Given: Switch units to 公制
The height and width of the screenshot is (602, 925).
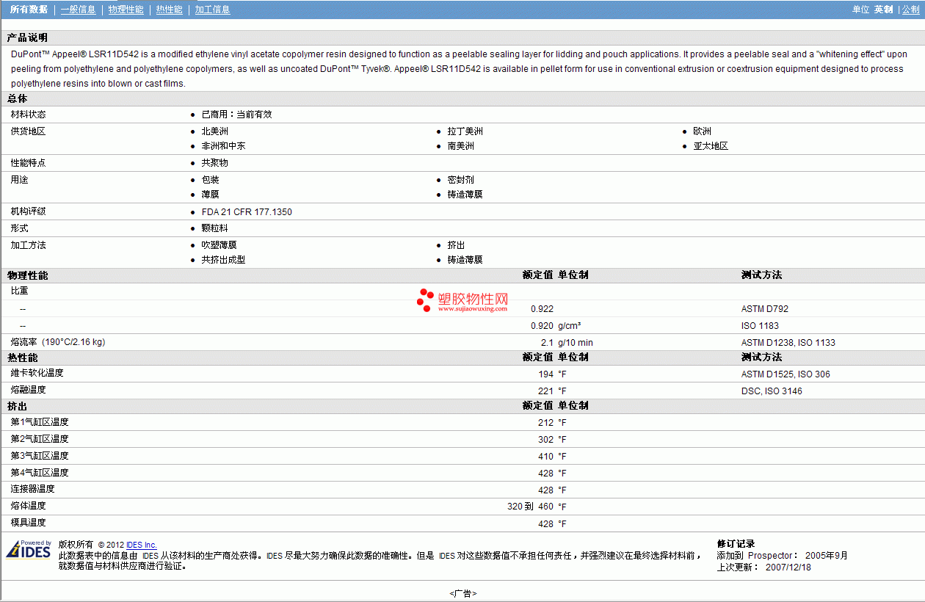Looking at the screenshot, I should click(910, 10).
